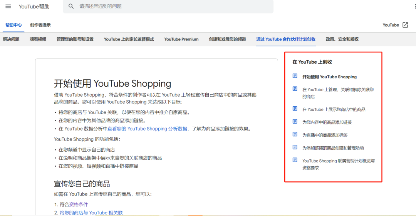416x216 pixels.
Task: Open the 查看您的 YouTube Shopping 分析数据 link
Action: click(147, 129)
